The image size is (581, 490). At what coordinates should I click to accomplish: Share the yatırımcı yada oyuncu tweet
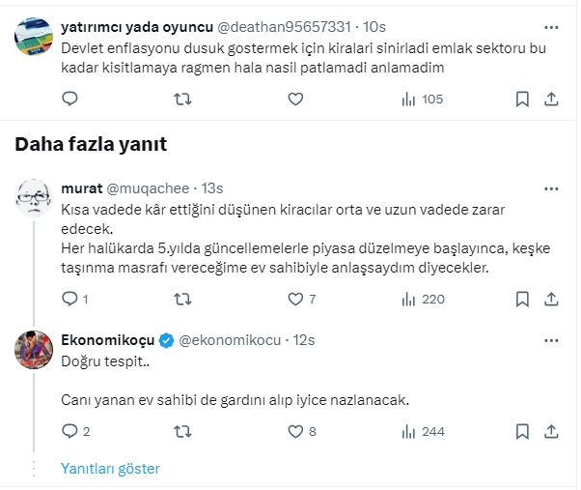pyautogui.click(x=551, y=99)
